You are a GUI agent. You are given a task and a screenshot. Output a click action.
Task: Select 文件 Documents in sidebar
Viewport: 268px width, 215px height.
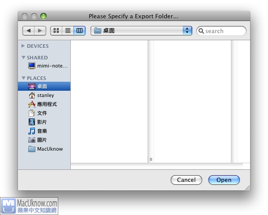[x=44, y=113]
